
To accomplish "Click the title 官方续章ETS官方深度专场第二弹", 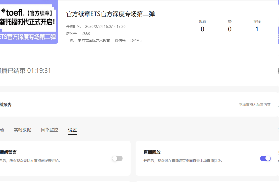I will pos(110,14).
